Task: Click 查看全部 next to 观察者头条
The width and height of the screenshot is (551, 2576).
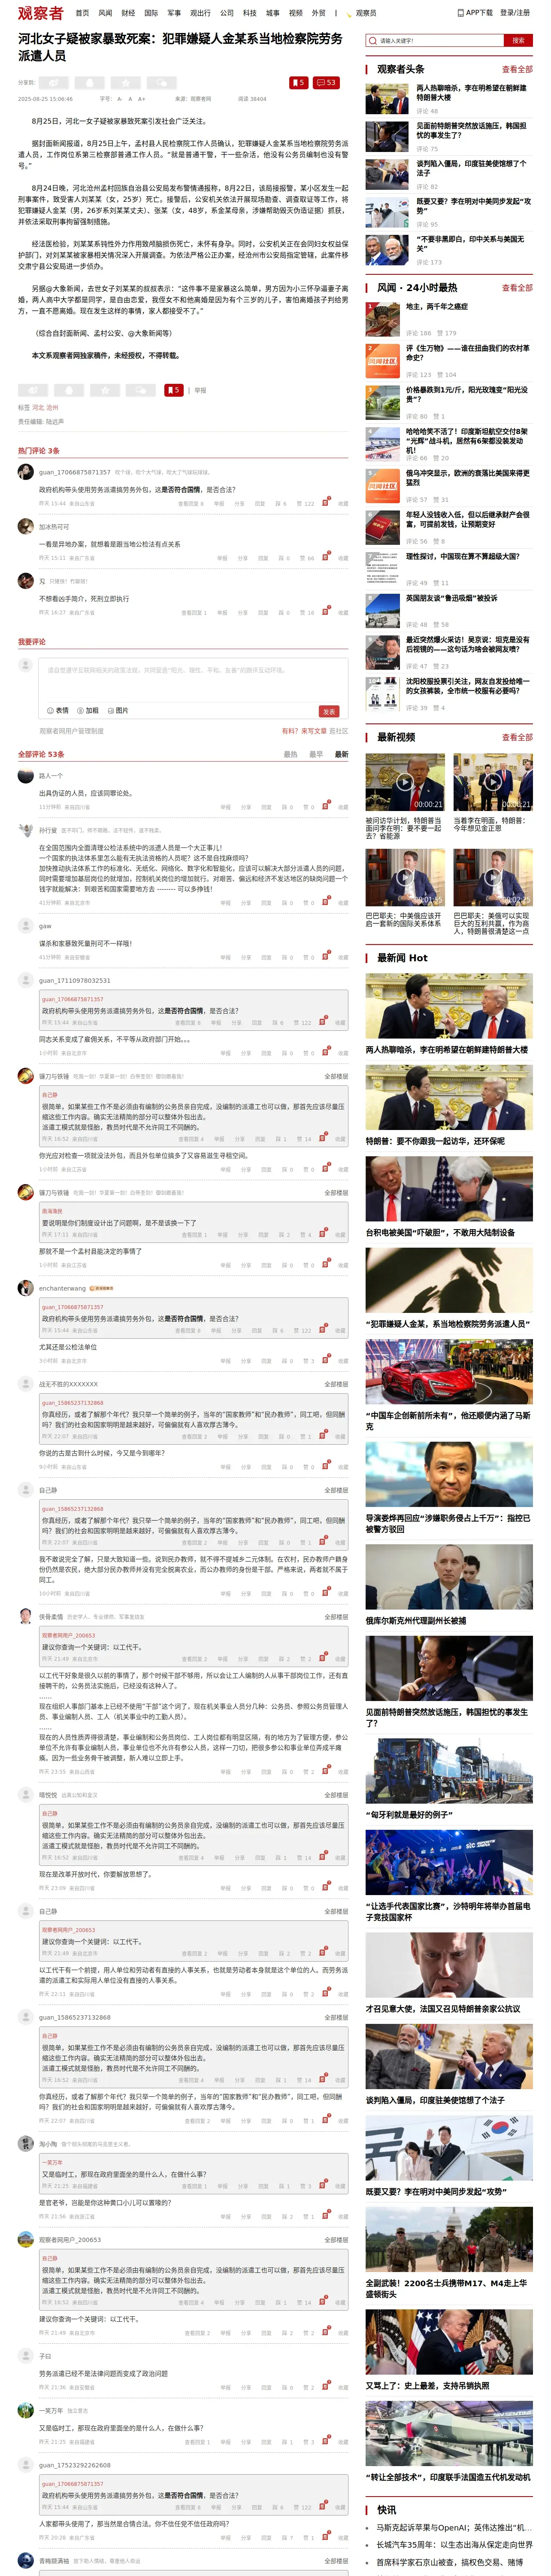Action: tap(517, 70)
